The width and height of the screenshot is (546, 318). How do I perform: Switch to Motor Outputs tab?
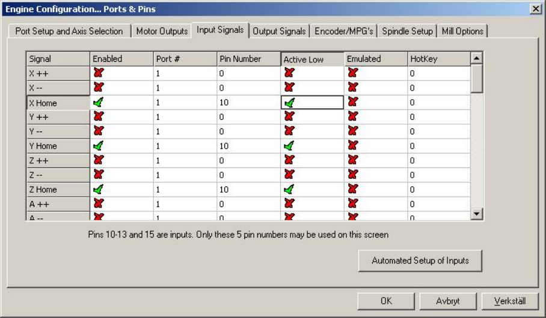(162, 31)
